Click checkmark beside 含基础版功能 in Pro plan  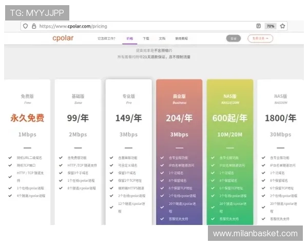pos(111,157)
